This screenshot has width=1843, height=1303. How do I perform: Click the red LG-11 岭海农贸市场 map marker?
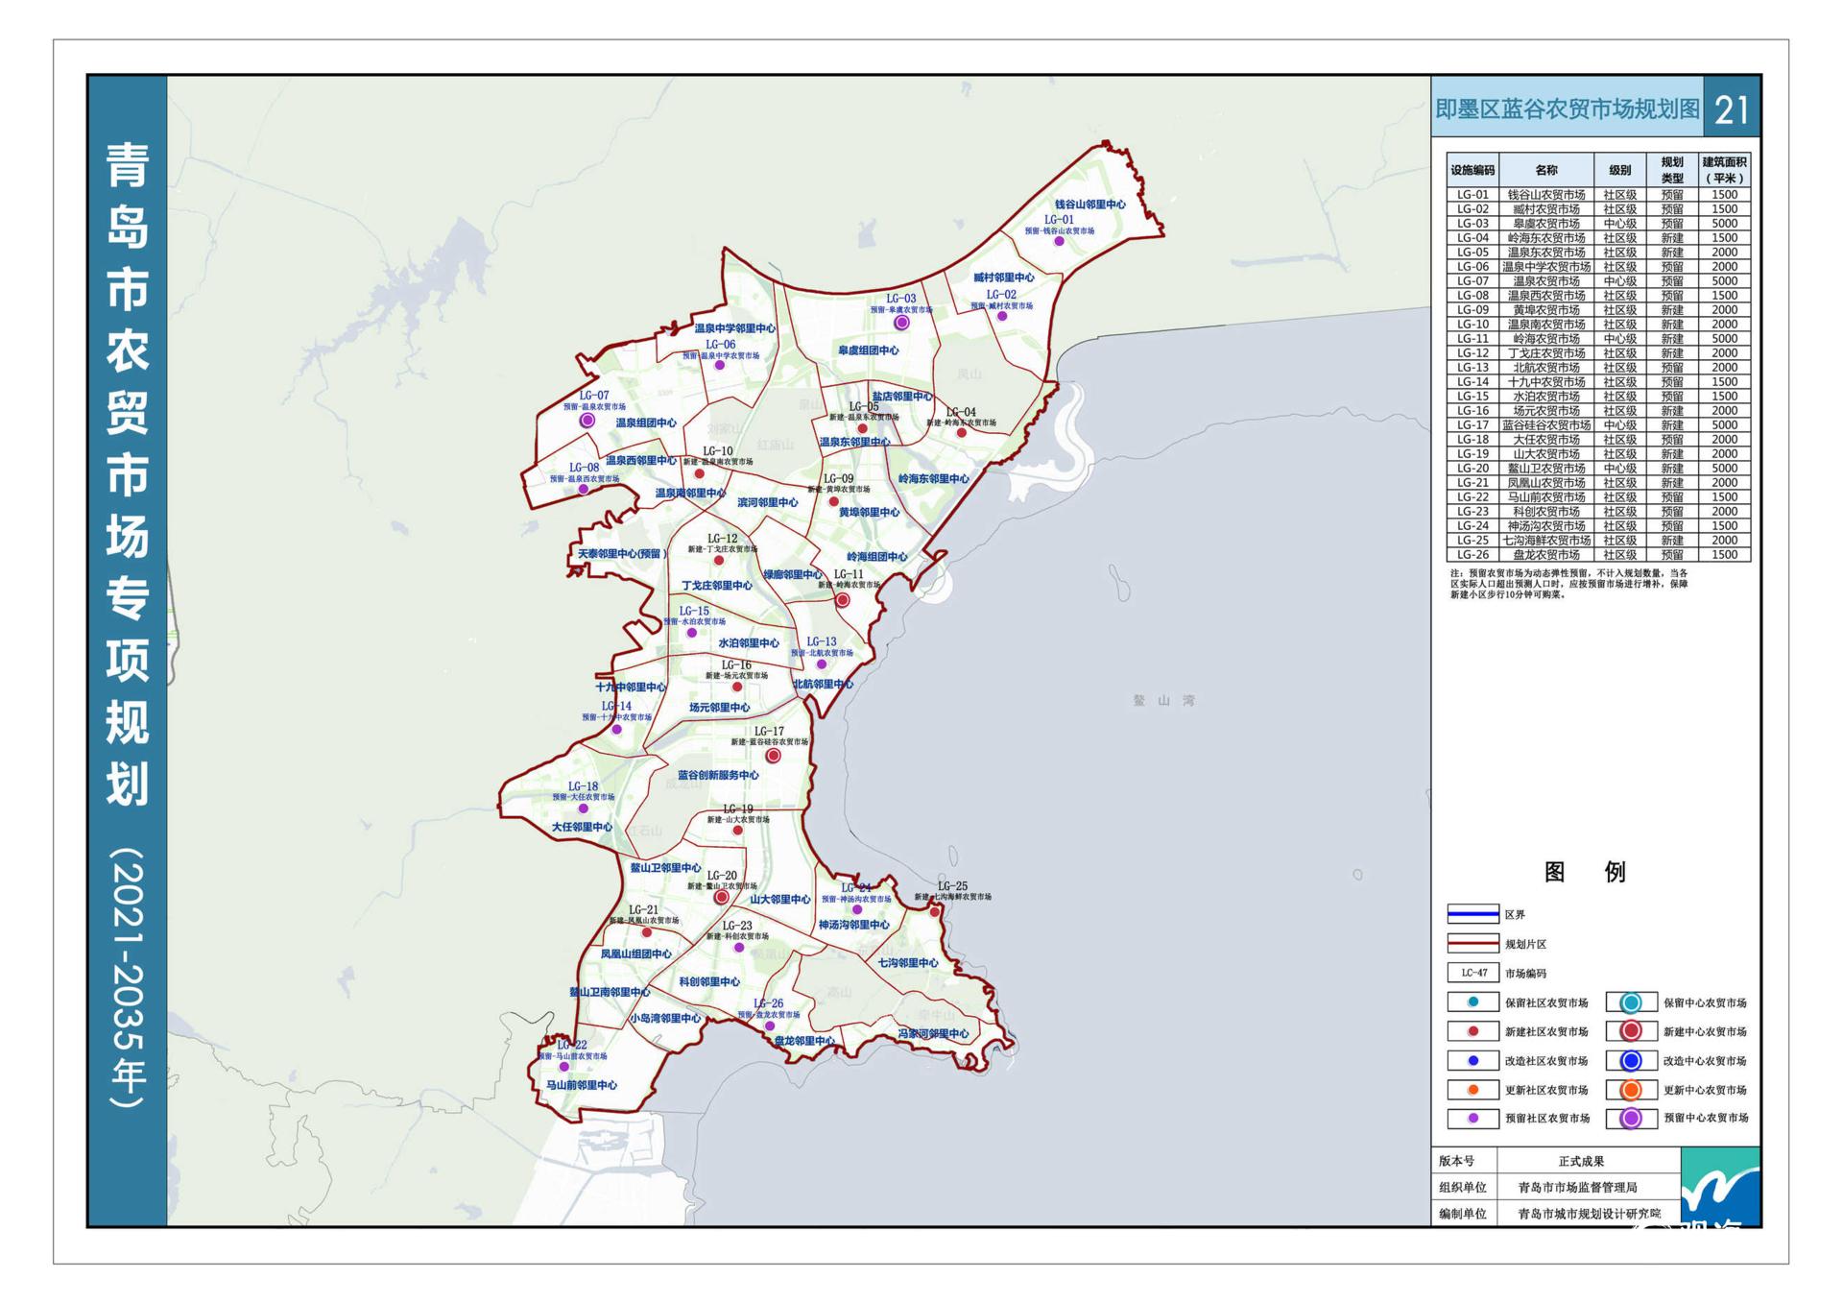coord(842,600)
